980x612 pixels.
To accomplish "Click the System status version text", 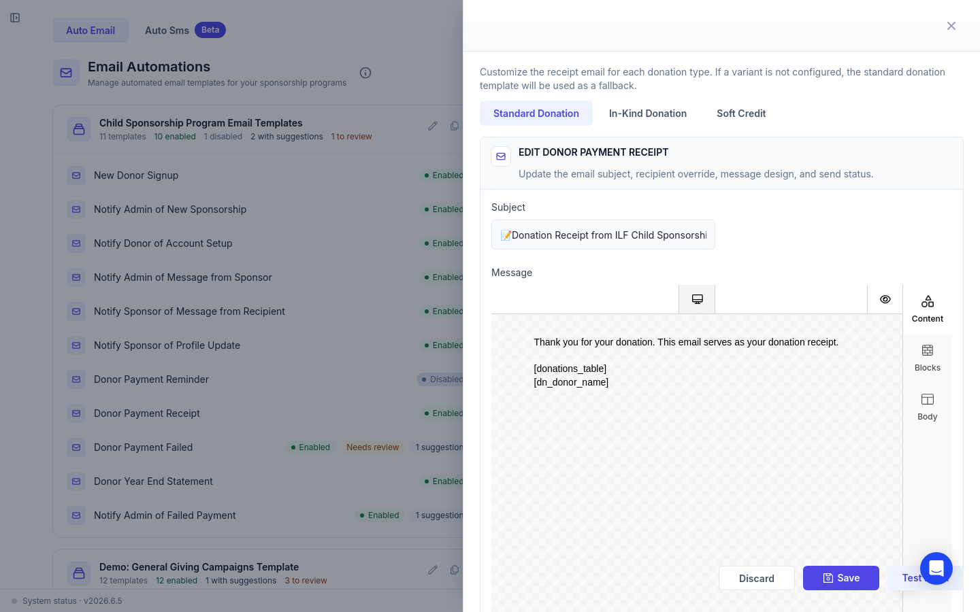I will click(72, 601).
